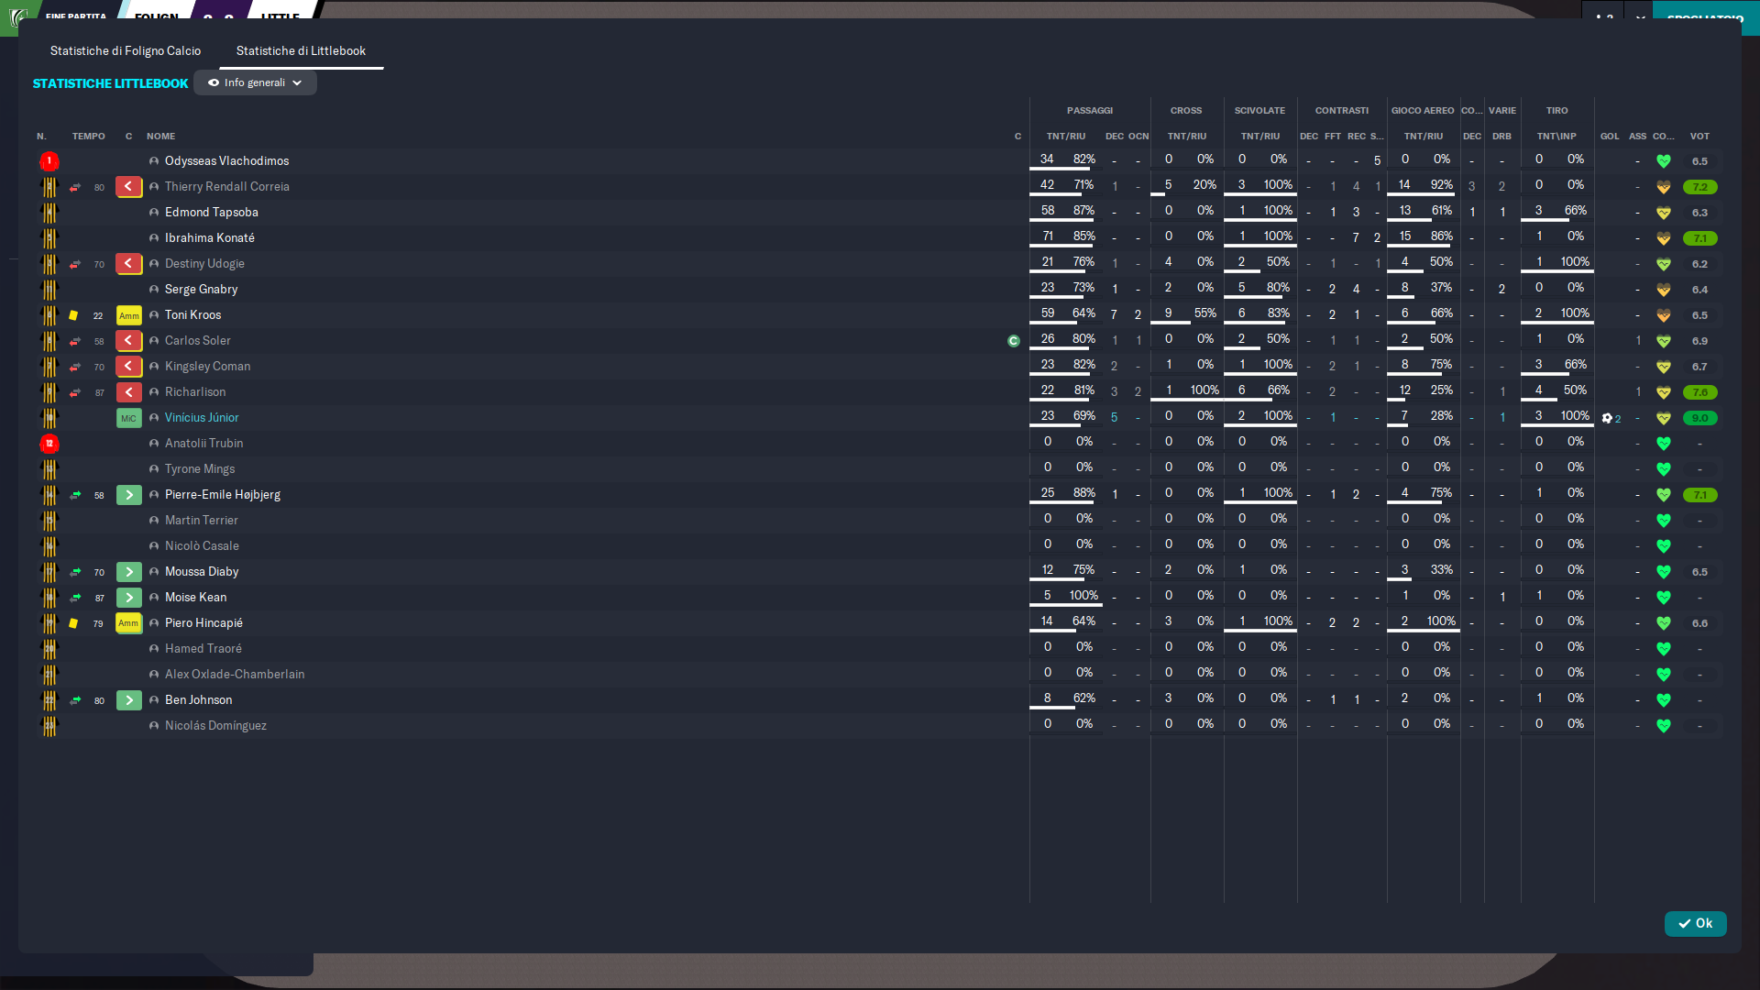Click striped shirt icon for Edmond Tapsoba
Image resolution: width=1760 pixels, height=990 pixels.
(x=49, y=213)
